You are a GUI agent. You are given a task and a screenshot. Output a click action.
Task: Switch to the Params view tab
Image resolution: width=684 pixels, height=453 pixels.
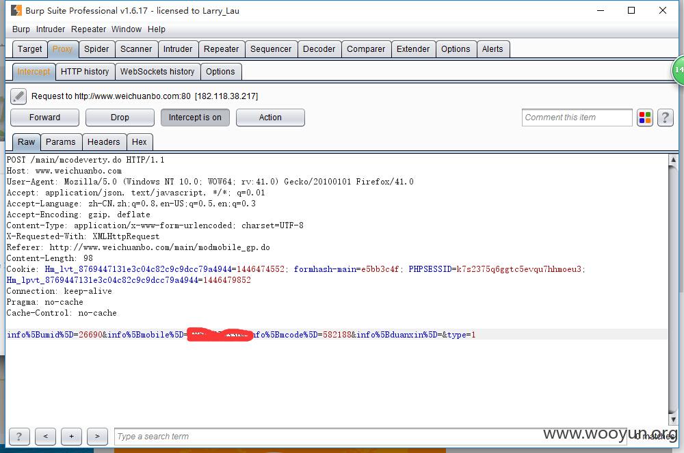tap(61, 142)
